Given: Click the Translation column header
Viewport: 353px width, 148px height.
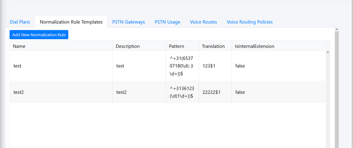Looking at the screenshot, I should click(213, 46).
